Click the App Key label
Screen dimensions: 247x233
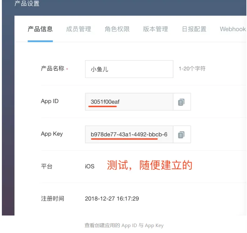[x=52, y=134]
